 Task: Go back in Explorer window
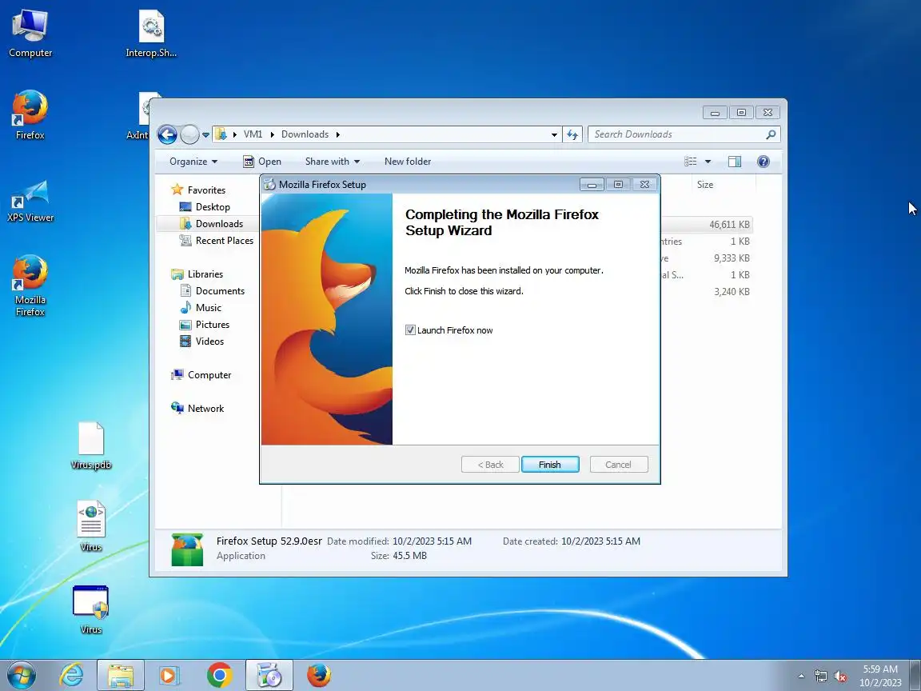[x=167, y=134]
